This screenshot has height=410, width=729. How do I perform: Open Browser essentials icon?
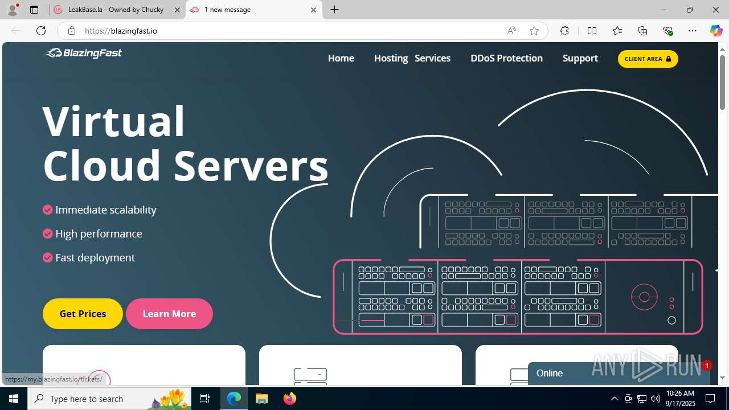click(x=667, y=31)
